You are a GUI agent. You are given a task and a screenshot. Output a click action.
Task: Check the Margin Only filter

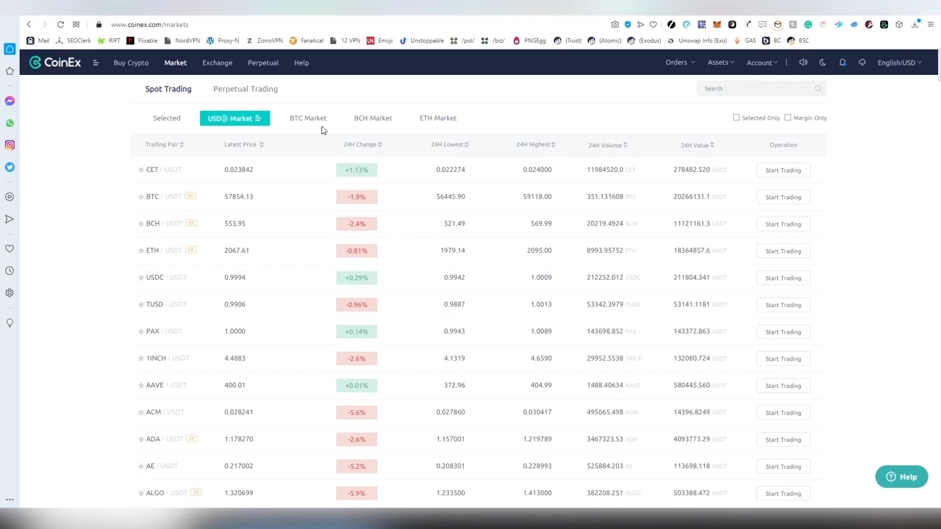[787, 118]
